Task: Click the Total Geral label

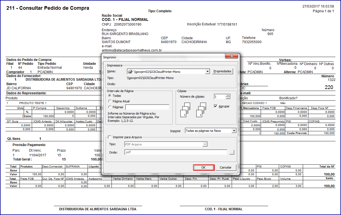Action: pyautogui.click(x=23, y=159)
